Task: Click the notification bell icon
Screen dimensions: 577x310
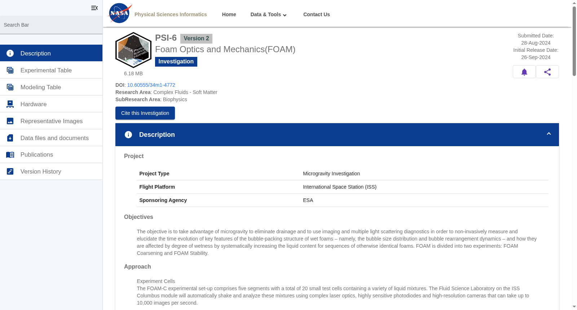Action: click(x=524, y=72)
